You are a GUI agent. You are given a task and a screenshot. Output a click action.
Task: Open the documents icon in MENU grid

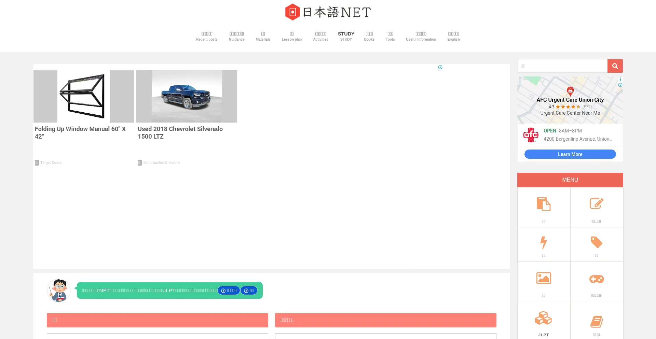[x=543, y=204]
